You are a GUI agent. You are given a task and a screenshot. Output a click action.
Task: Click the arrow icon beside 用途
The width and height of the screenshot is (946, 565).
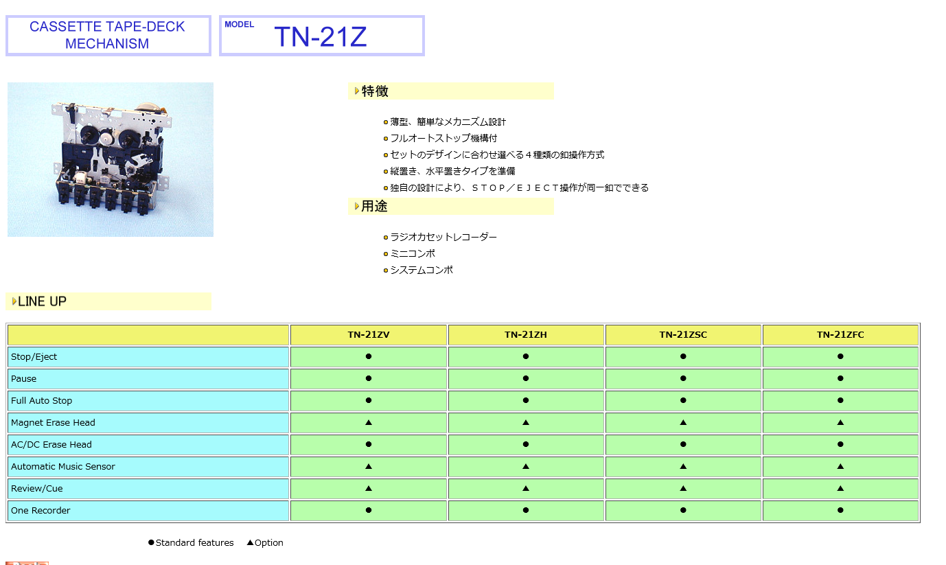click(x=357, y=207)
